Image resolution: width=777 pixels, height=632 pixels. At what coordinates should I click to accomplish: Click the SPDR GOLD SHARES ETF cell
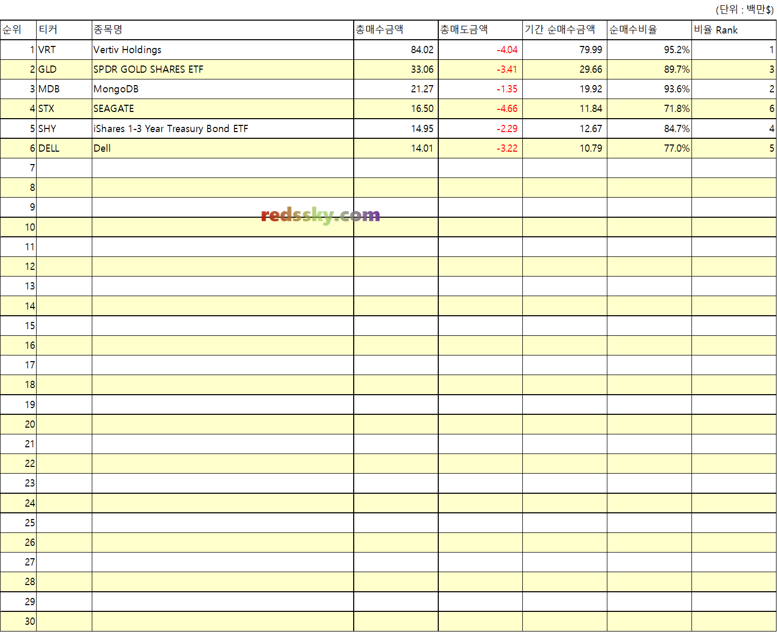223,70
